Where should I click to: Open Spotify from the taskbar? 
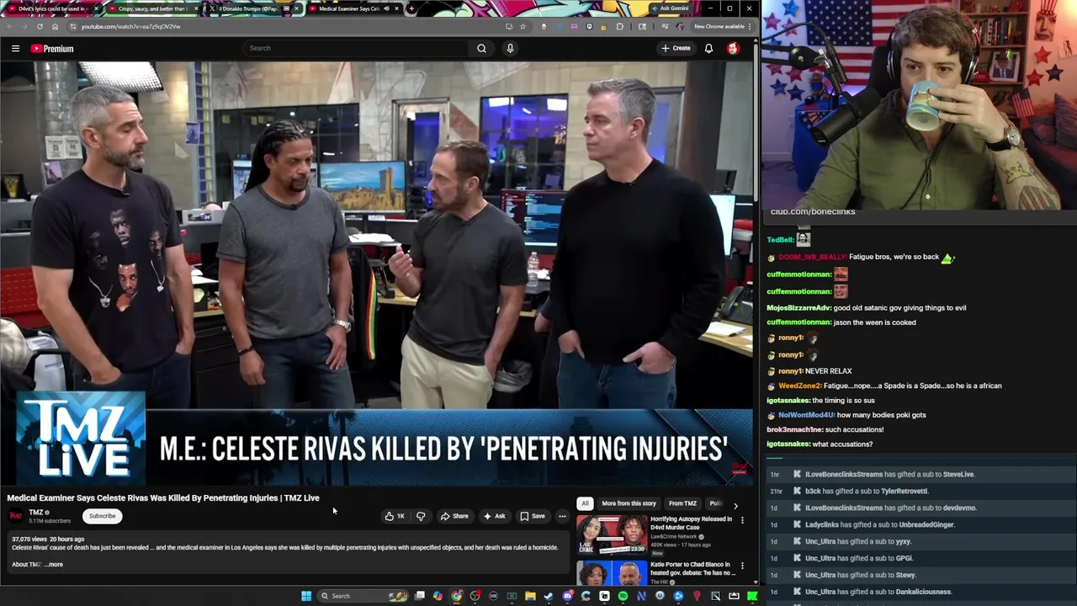point(623,596)
